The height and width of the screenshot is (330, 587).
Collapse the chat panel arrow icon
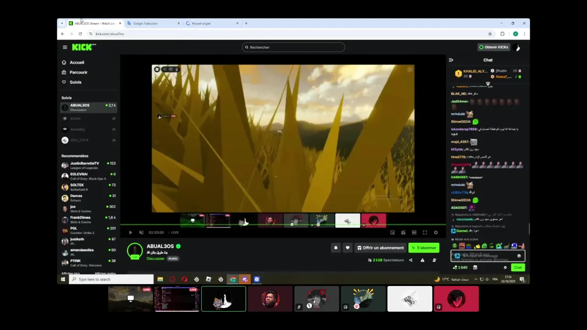[x=451, y=60]
